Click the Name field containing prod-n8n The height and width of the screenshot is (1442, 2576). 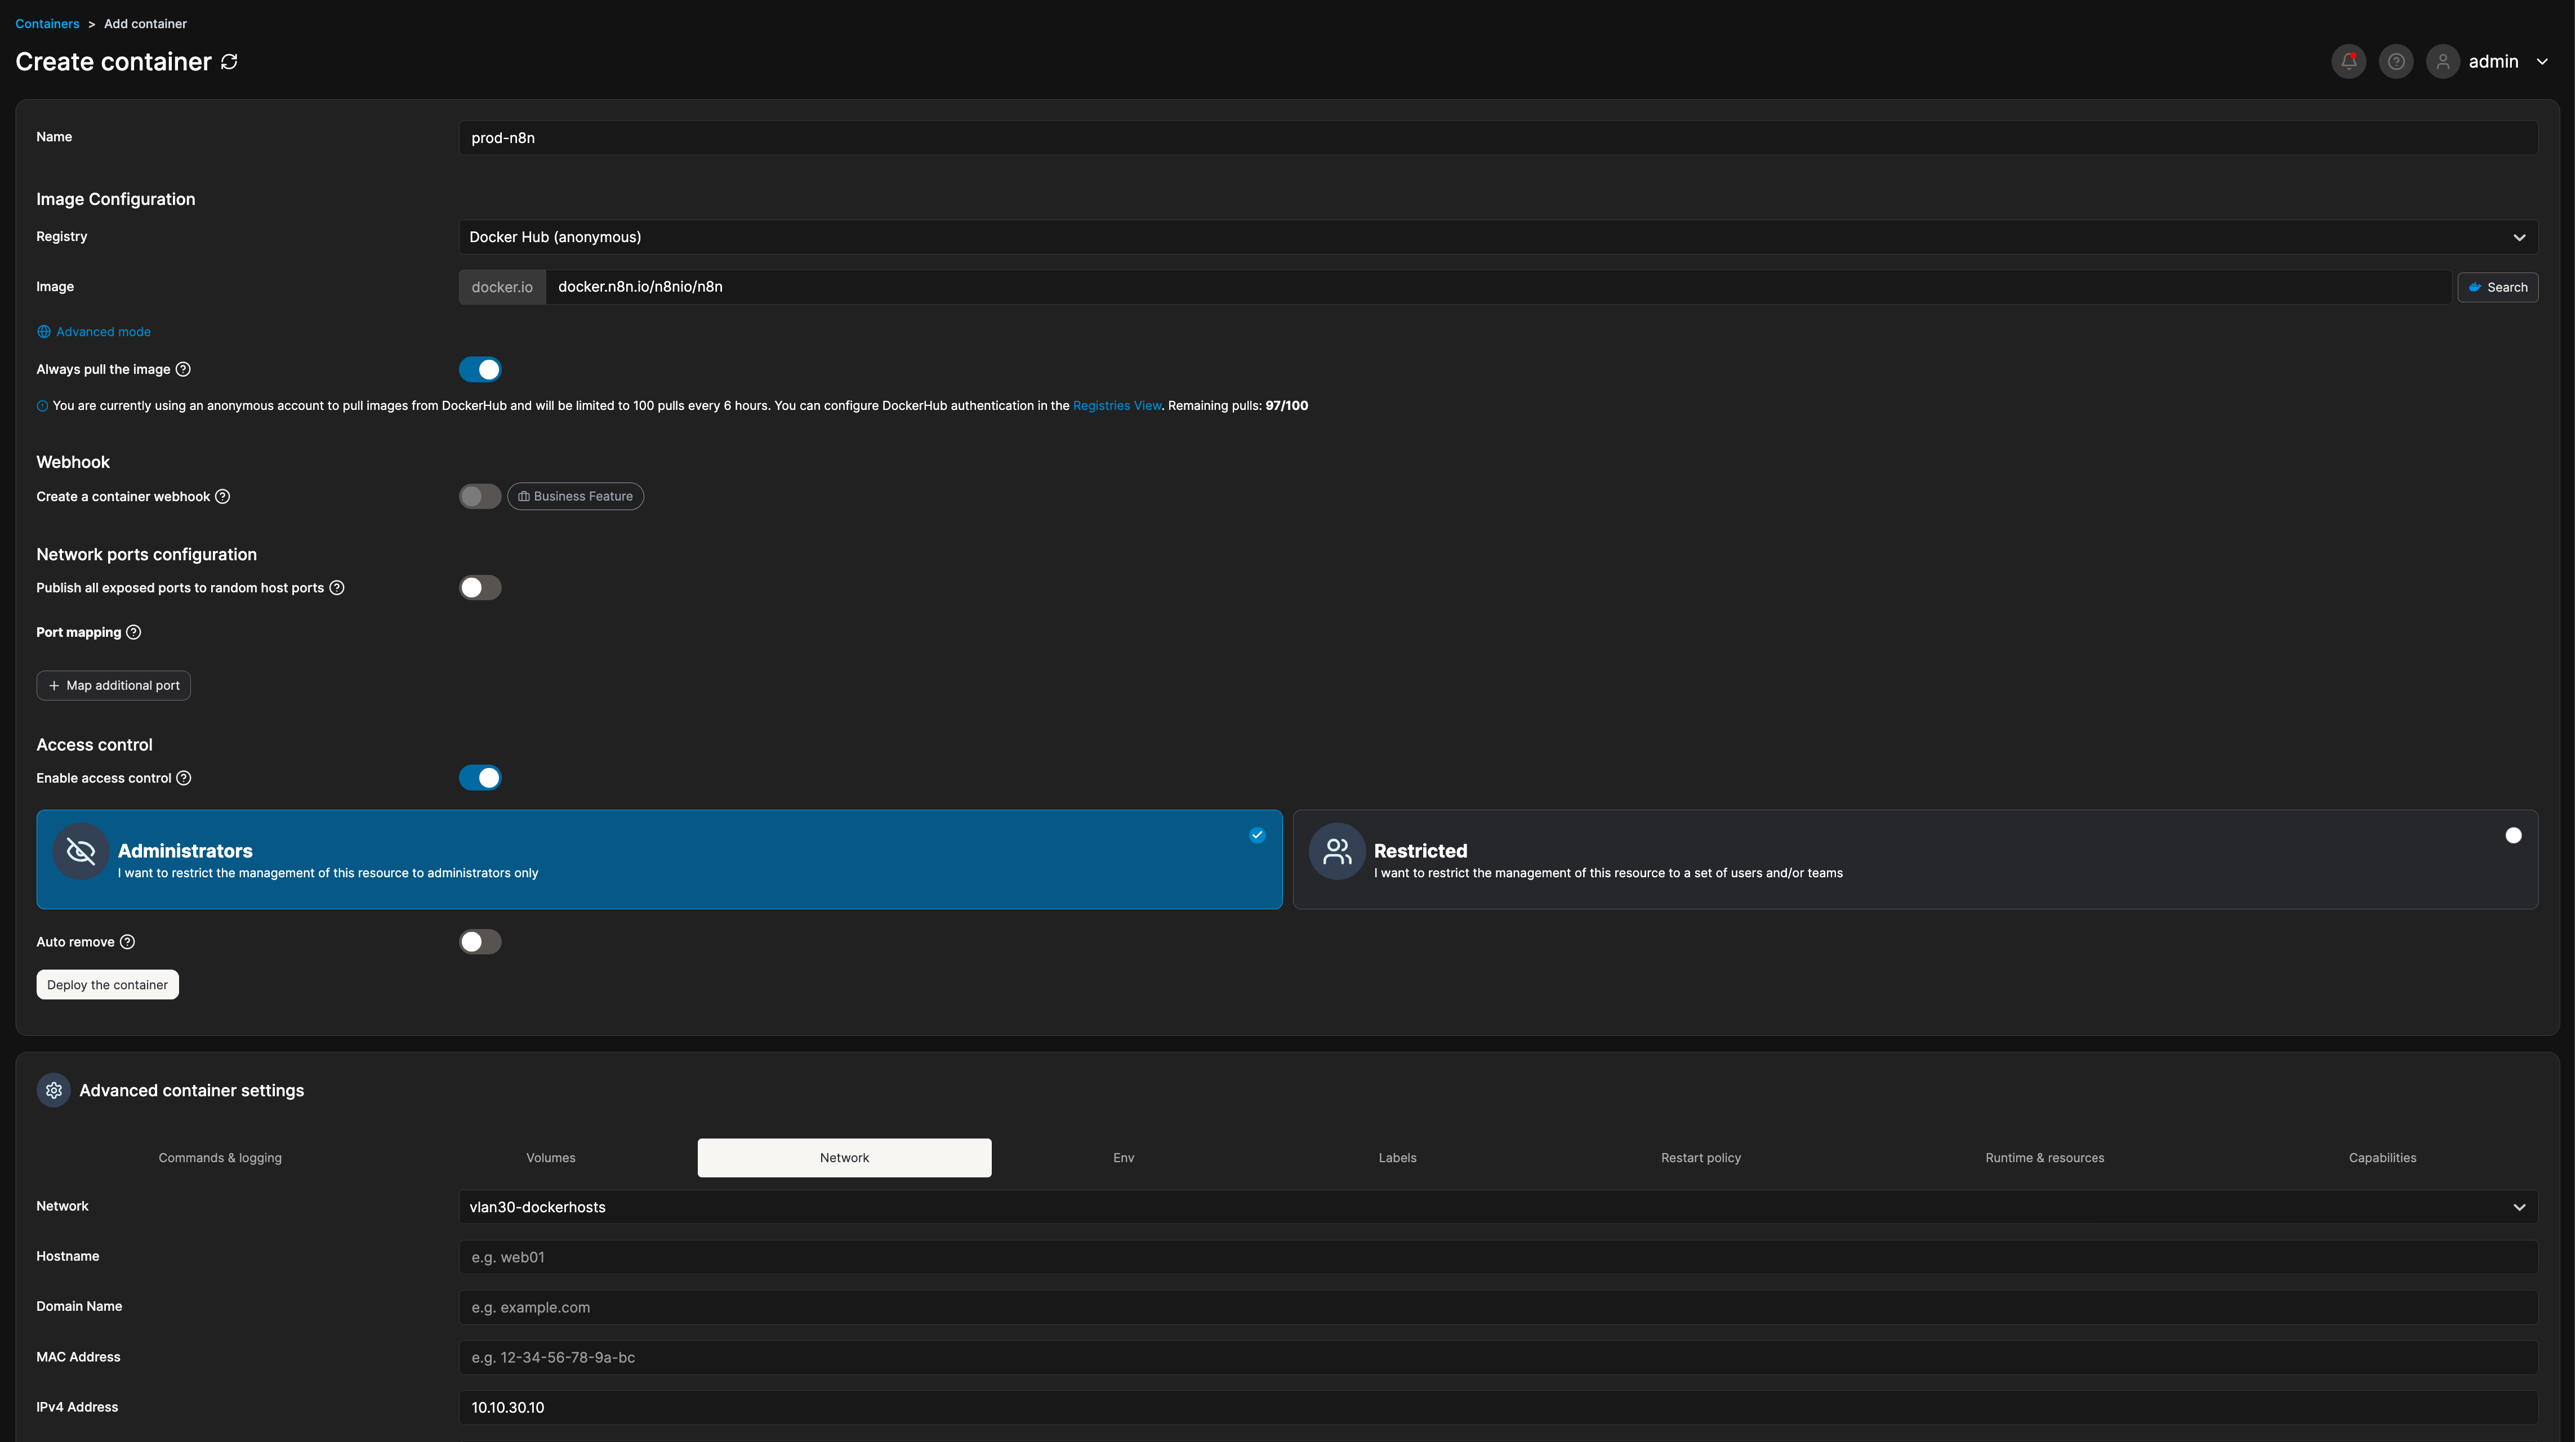(x=1498, y=138)
